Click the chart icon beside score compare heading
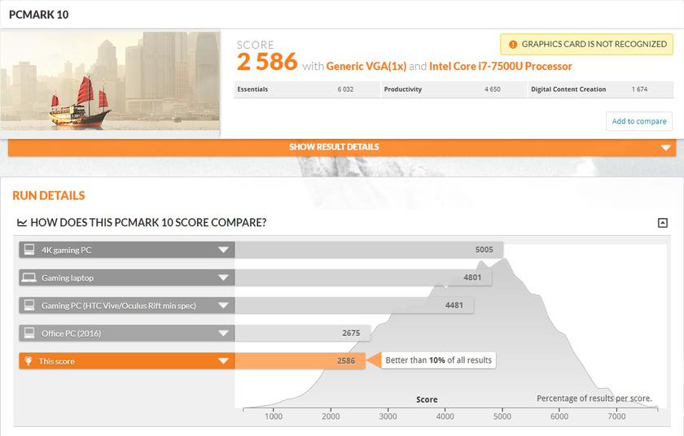 pos(22,223)
